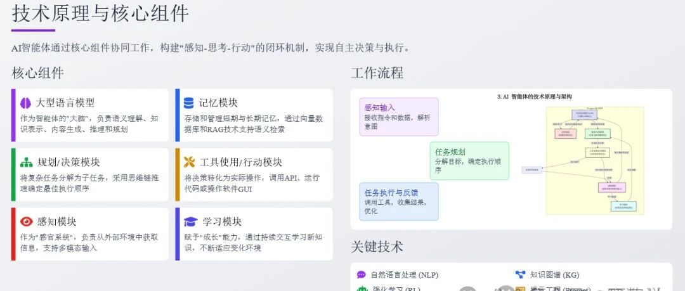The height and width of the screenshot is (291, 685).
Task: Click the 任务执行与反馈 workflow step box
Action: [399, 202]
